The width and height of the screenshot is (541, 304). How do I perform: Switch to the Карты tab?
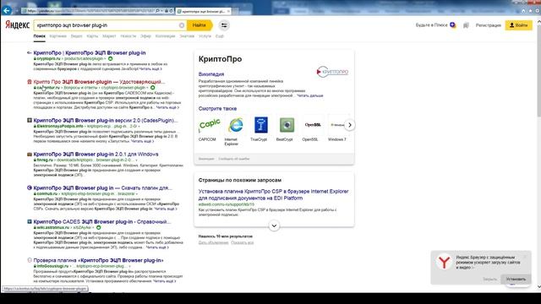[x=92, y=36]
